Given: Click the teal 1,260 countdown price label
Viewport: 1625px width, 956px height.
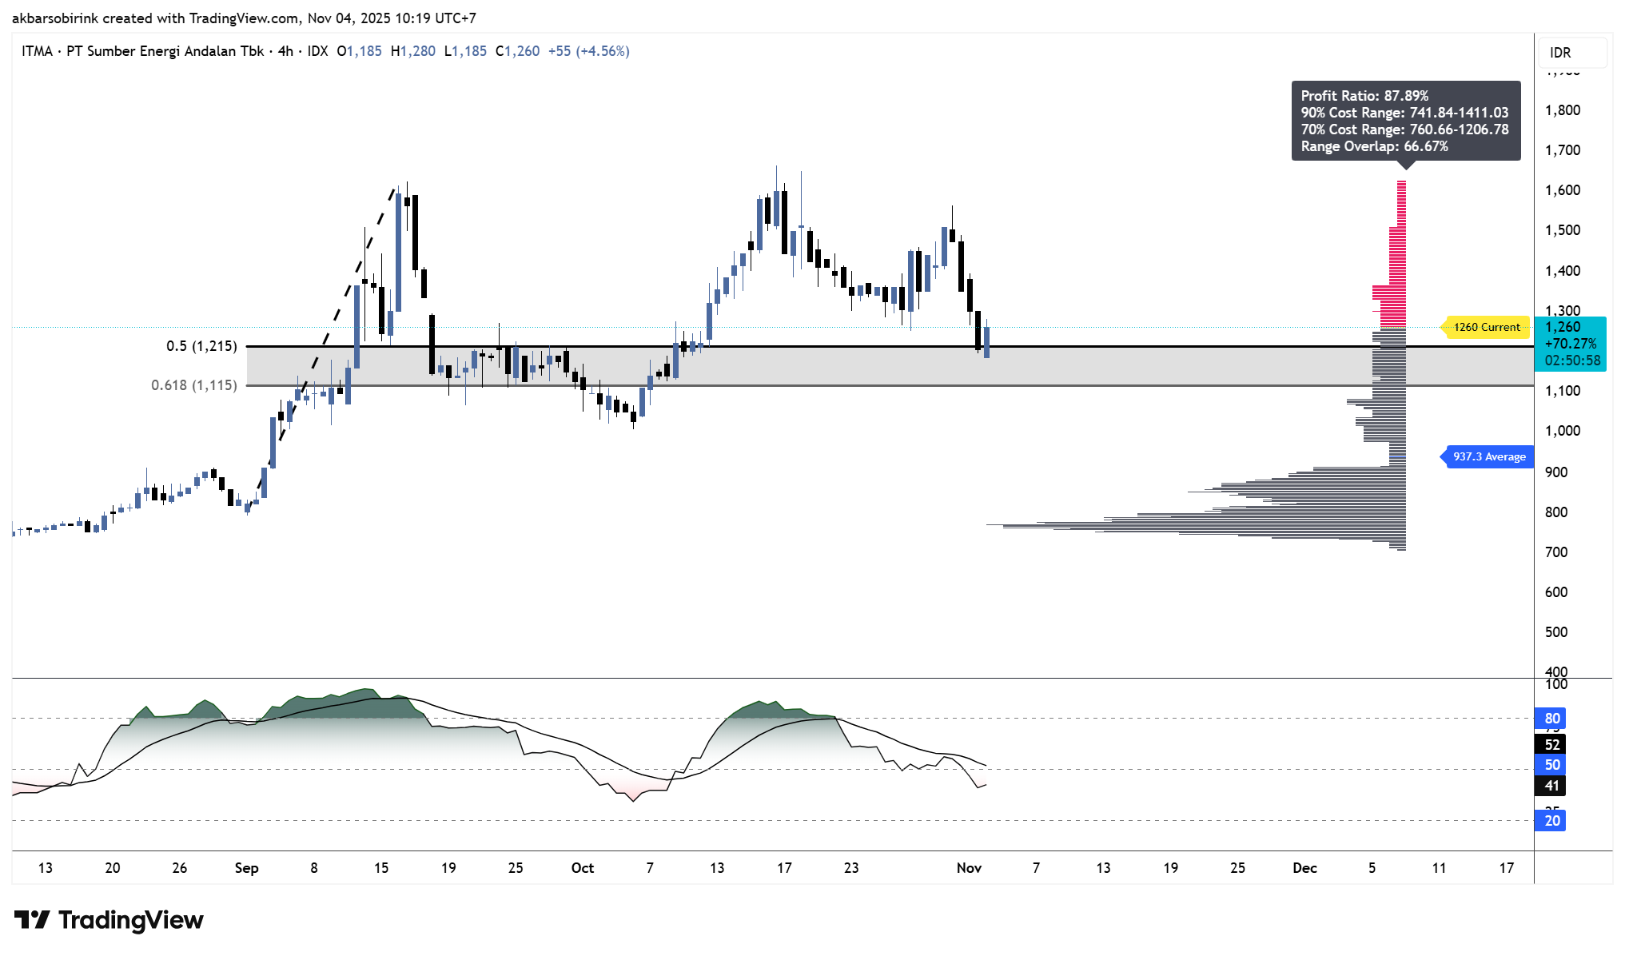Looking at the screenshot, I should point(1572,344).
